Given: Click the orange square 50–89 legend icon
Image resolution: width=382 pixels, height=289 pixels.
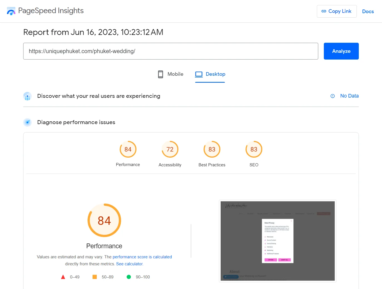Looking at the screenshot, I should coord(95,277).
